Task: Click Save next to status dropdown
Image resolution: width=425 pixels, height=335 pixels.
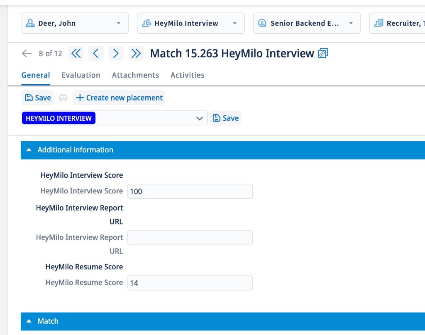Action: click(225, 118)
